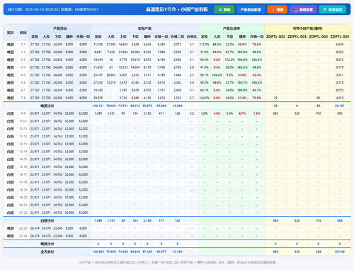354x270 pixels.
Task: Click chart icon in teal 效率监控 button
Action: point(325,10)
